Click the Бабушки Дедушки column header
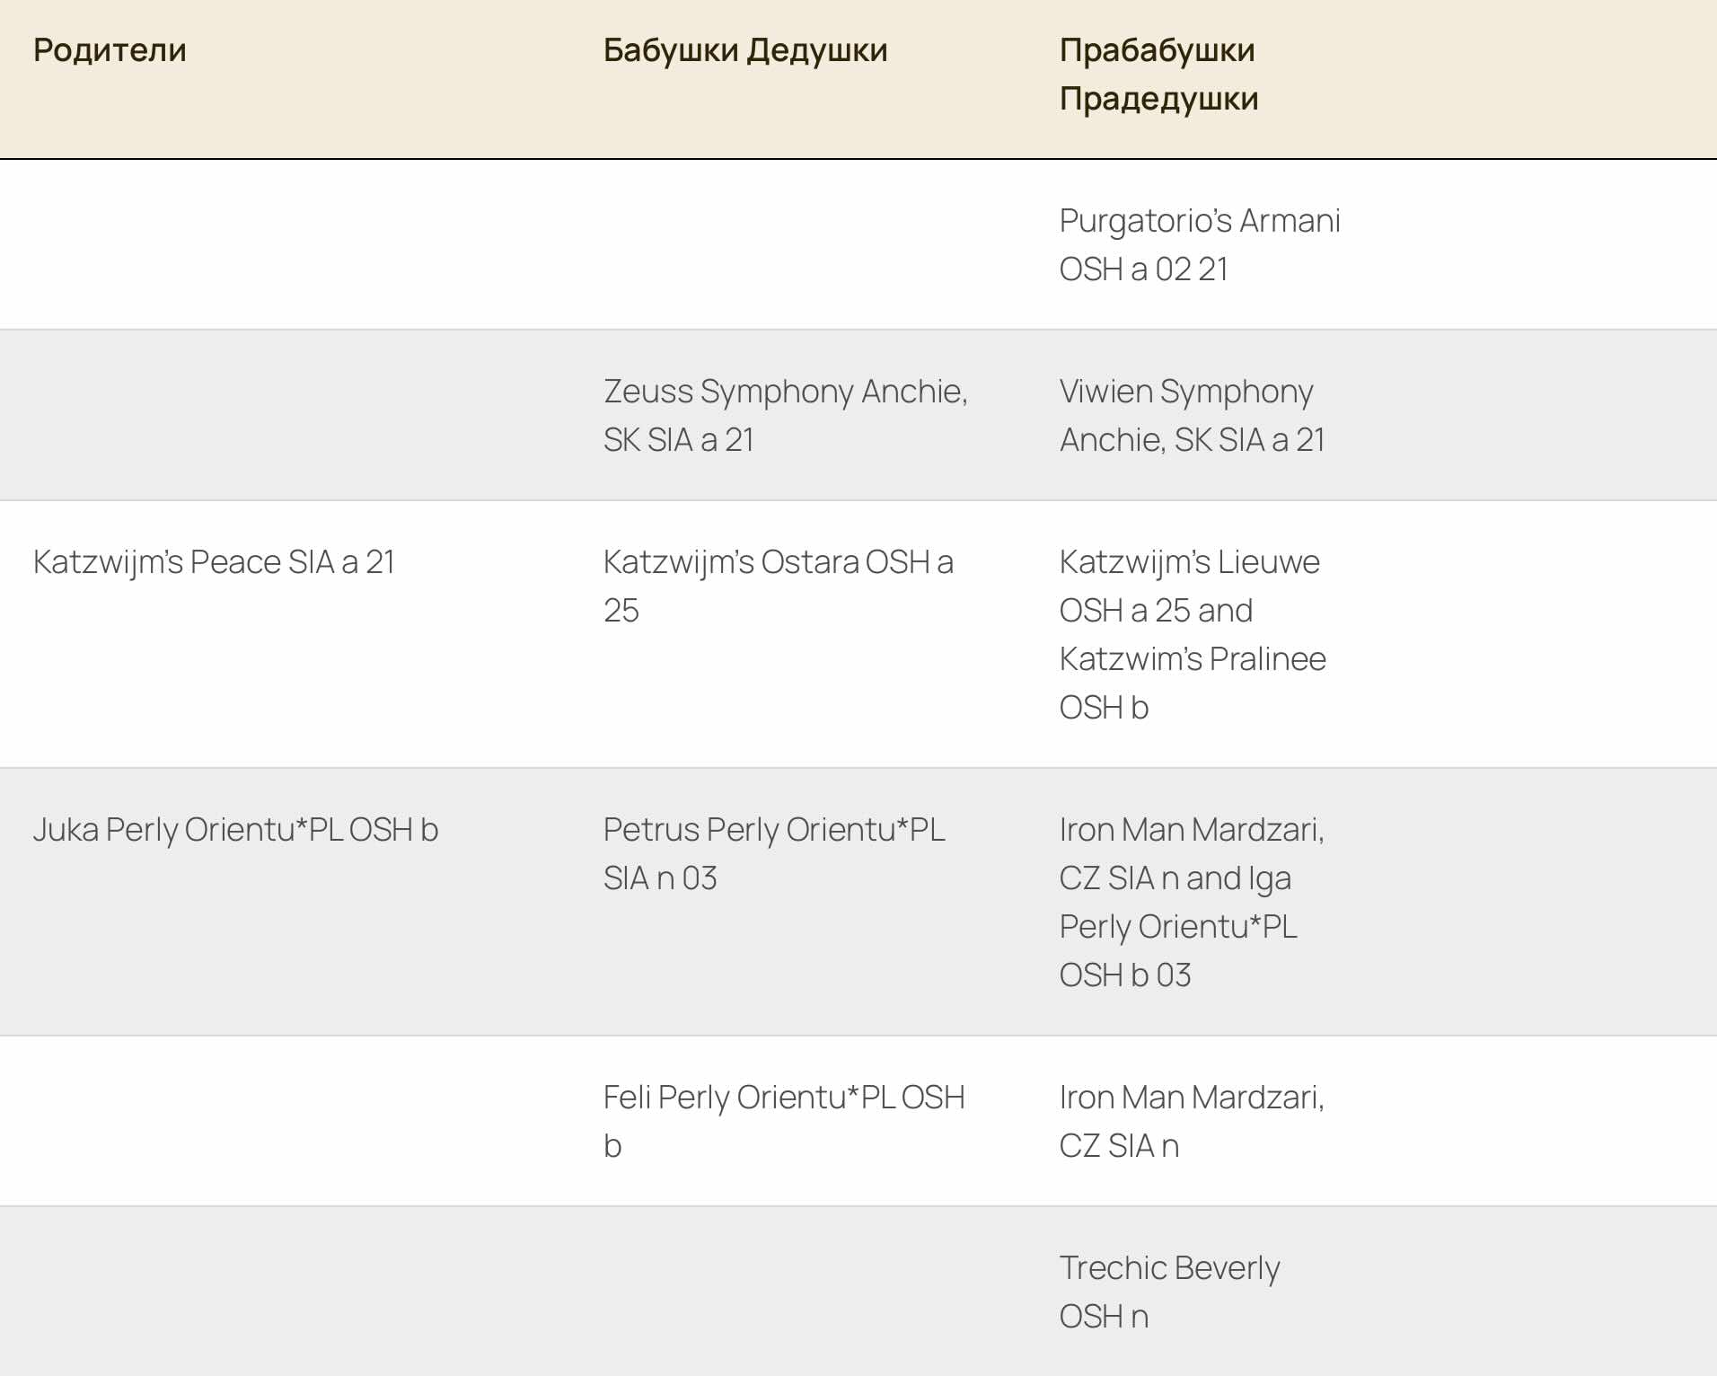 click(745, 50)
